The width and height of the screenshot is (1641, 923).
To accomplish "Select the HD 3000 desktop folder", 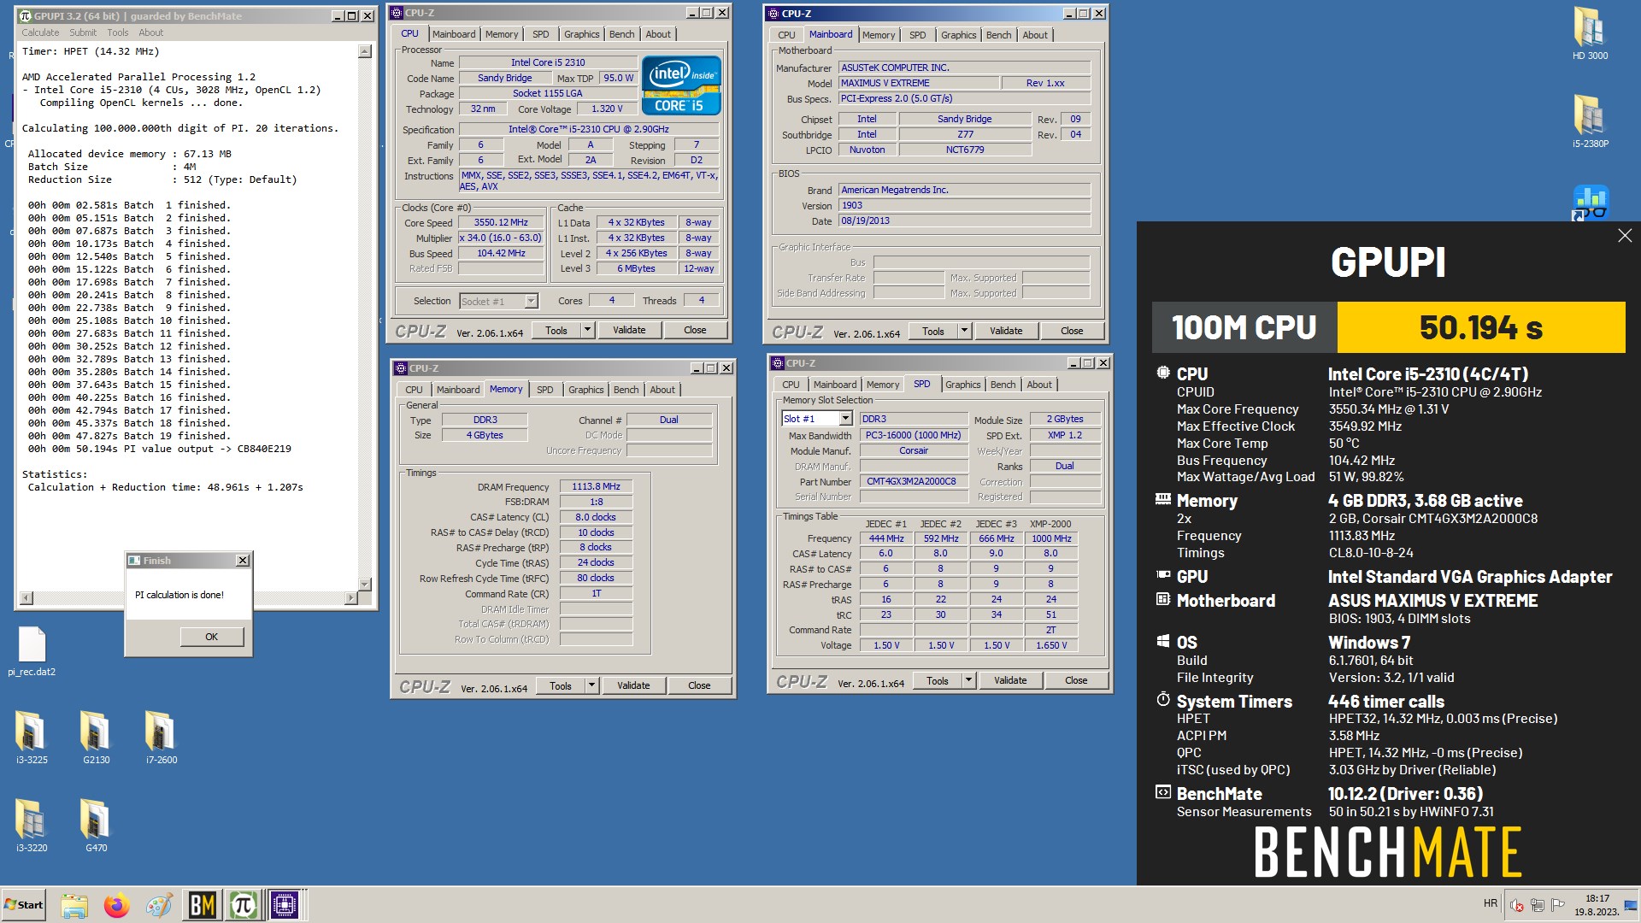I will point(1590,33).
